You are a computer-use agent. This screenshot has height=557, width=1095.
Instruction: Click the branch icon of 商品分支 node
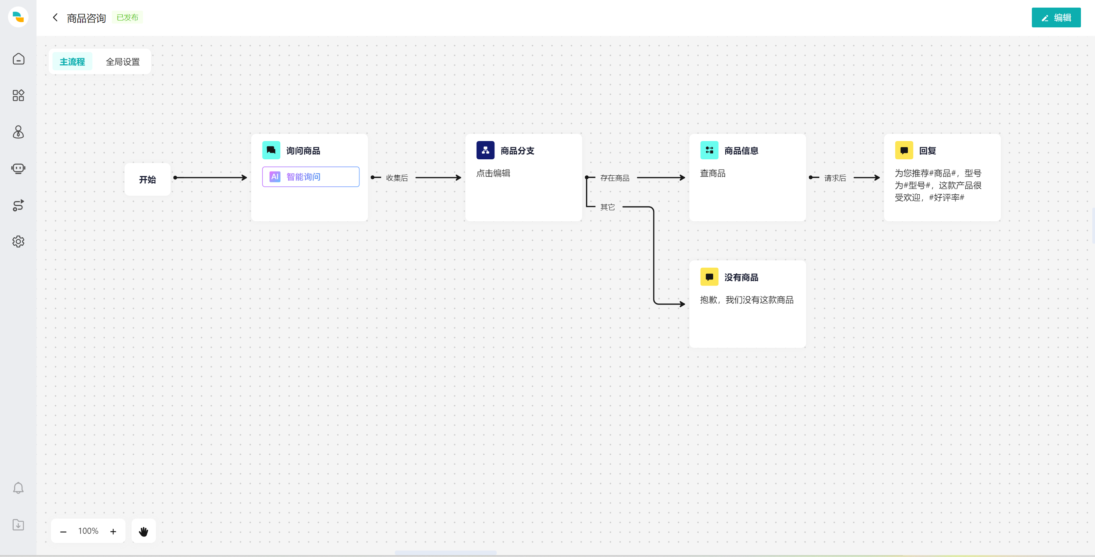pos(485,151)
